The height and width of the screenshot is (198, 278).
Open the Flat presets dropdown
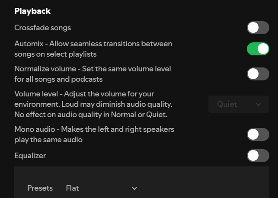[x=101, y=188]
